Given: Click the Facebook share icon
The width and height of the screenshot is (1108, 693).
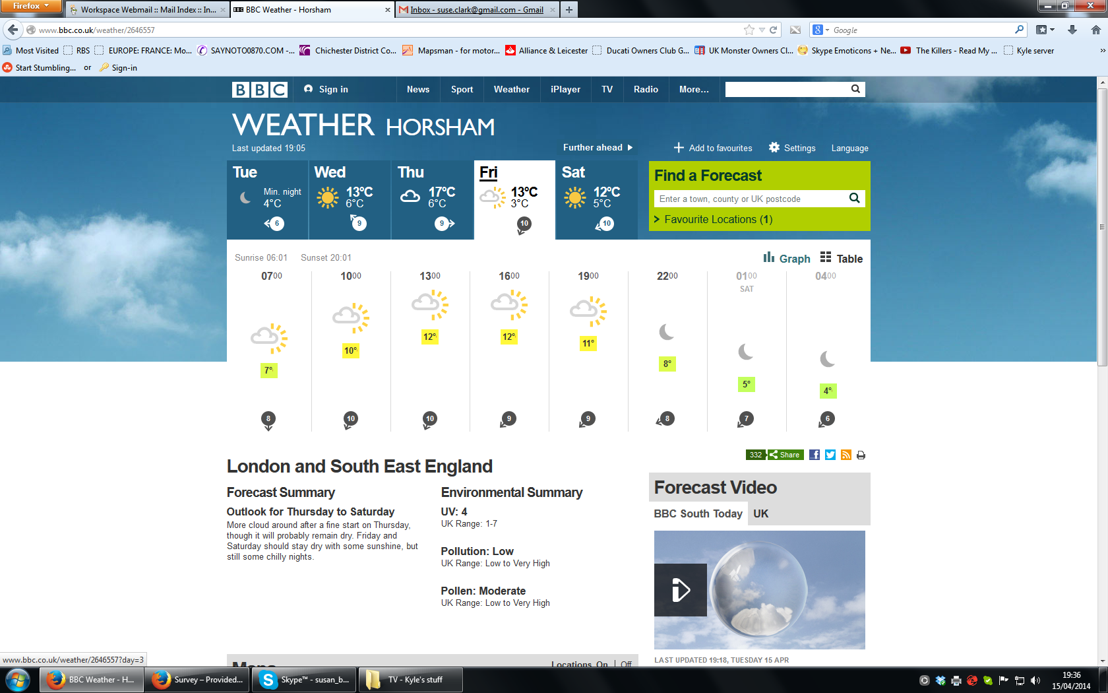Looking at the screenshot, I should point(815,455).
